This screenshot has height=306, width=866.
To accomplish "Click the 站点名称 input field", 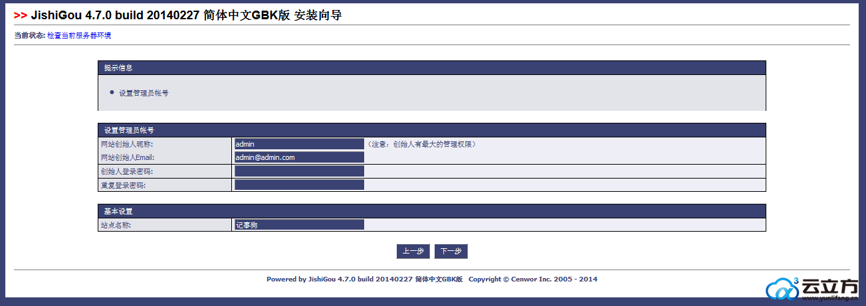I will coord(299,225).
